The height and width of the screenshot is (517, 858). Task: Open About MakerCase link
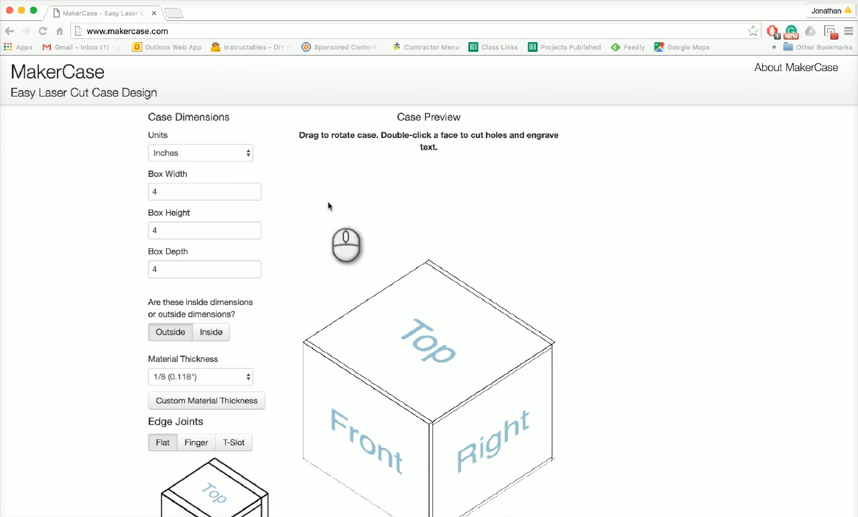click(796, 68)
